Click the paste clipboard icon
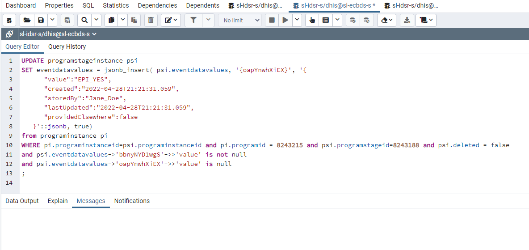 pos(134,20)
